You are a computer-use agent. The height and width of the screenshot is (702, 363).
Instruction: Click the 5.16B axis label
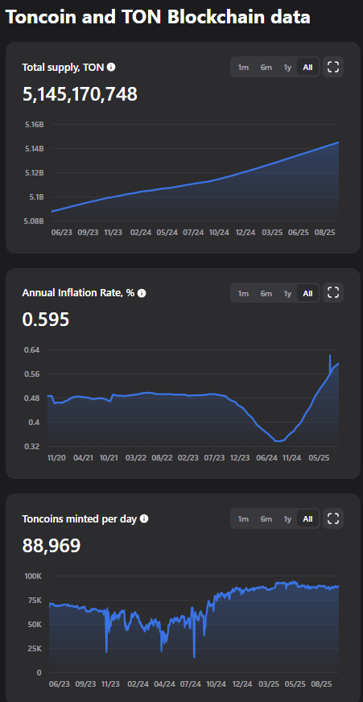coord(35,124)
